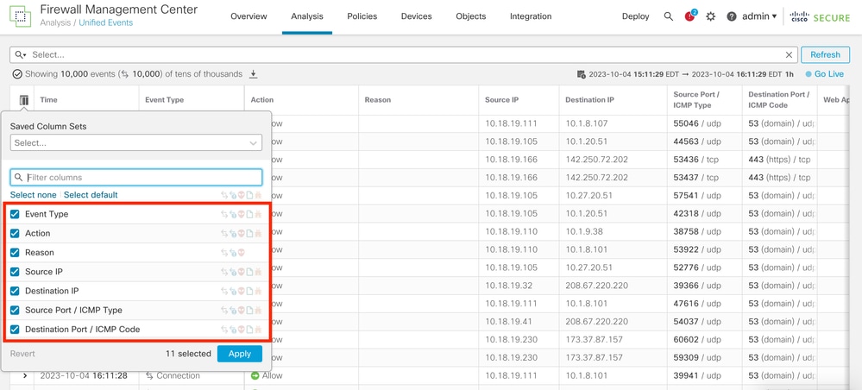
Task: Expand the 16:11:28 Connection event row
Action: click(25, 375)
